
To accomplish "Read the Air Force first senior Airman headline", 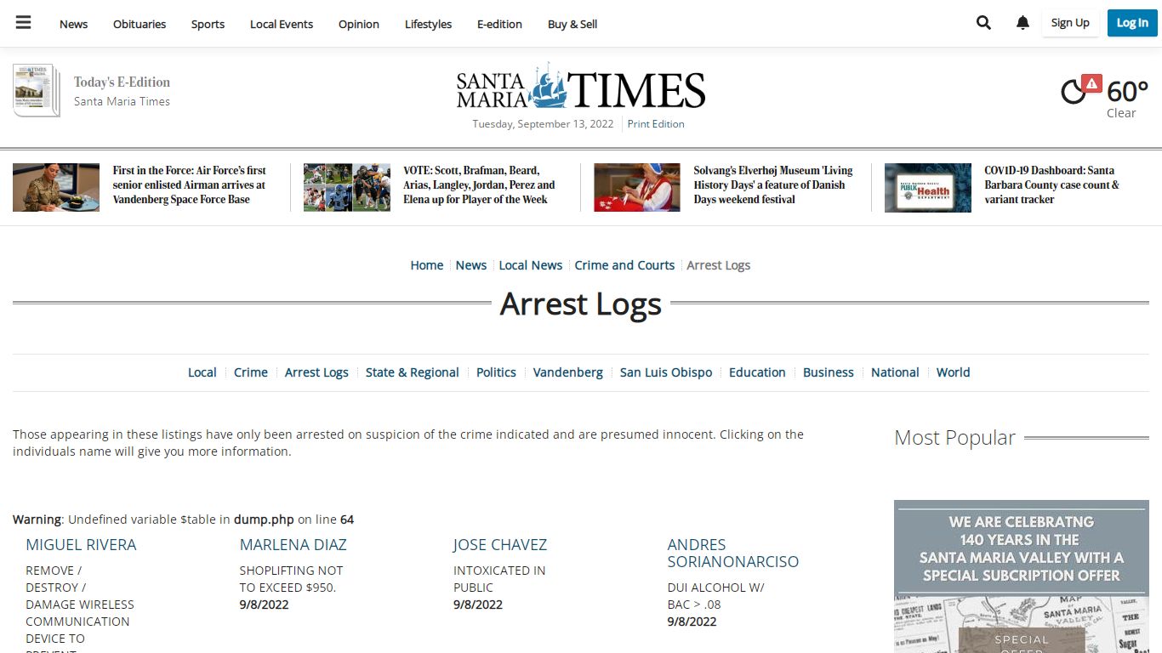I will pos(190,185).
